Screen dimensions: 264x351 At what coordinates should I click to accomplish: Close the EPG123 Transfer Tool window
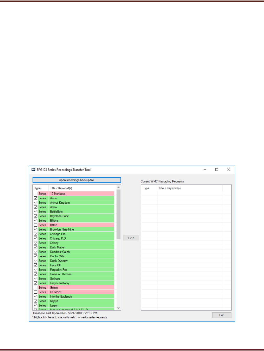click(229, 170)
